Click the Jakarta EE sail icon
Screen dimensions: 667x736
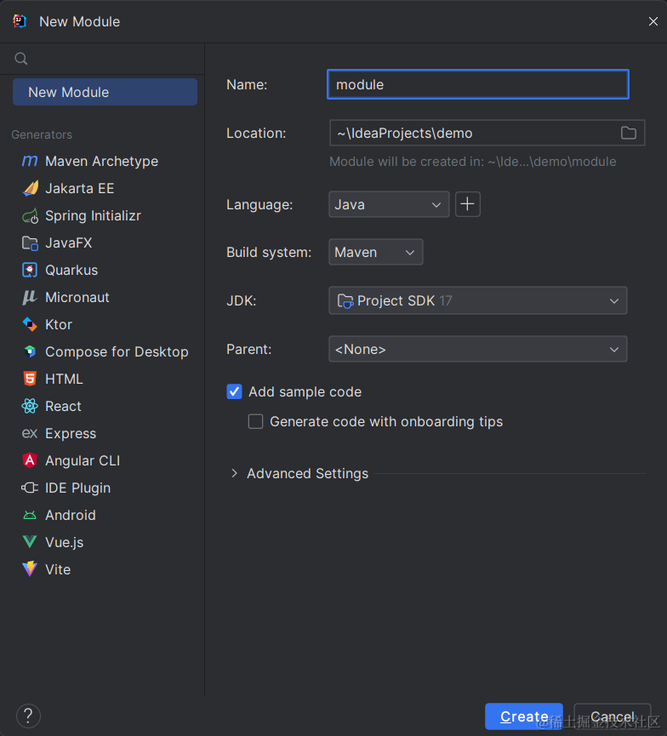(30, 188)
